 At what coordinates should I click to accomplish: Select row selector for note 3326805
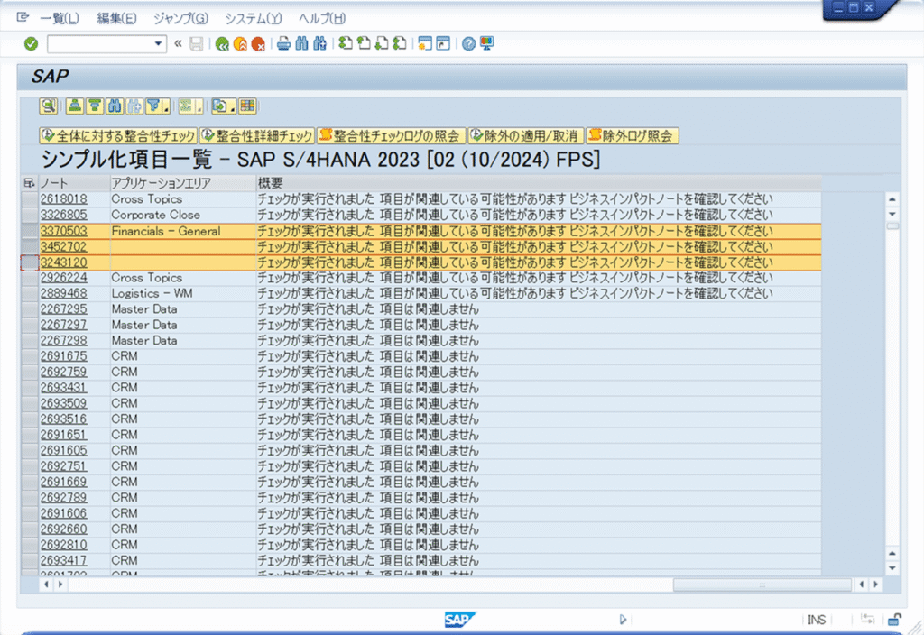tap(30, 215)
